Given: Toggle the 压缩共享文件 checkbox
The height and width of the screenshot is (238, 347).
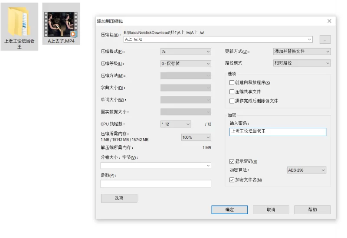Looking at the screenshot, I should [232, 91].
